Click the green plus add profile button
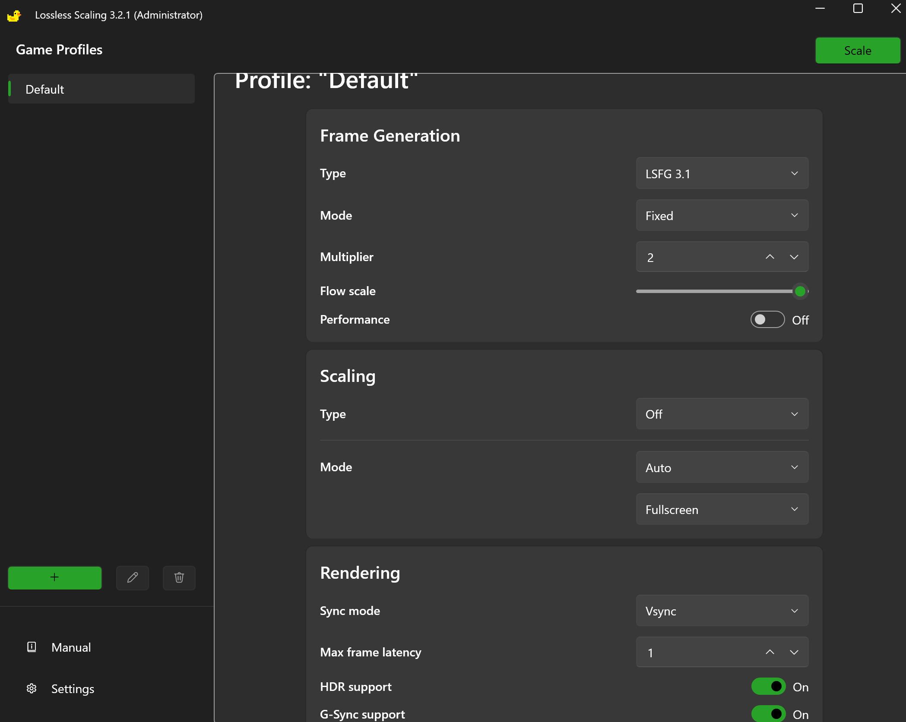The width and height of the screenshot is (906, 722). tap(55, 577)
